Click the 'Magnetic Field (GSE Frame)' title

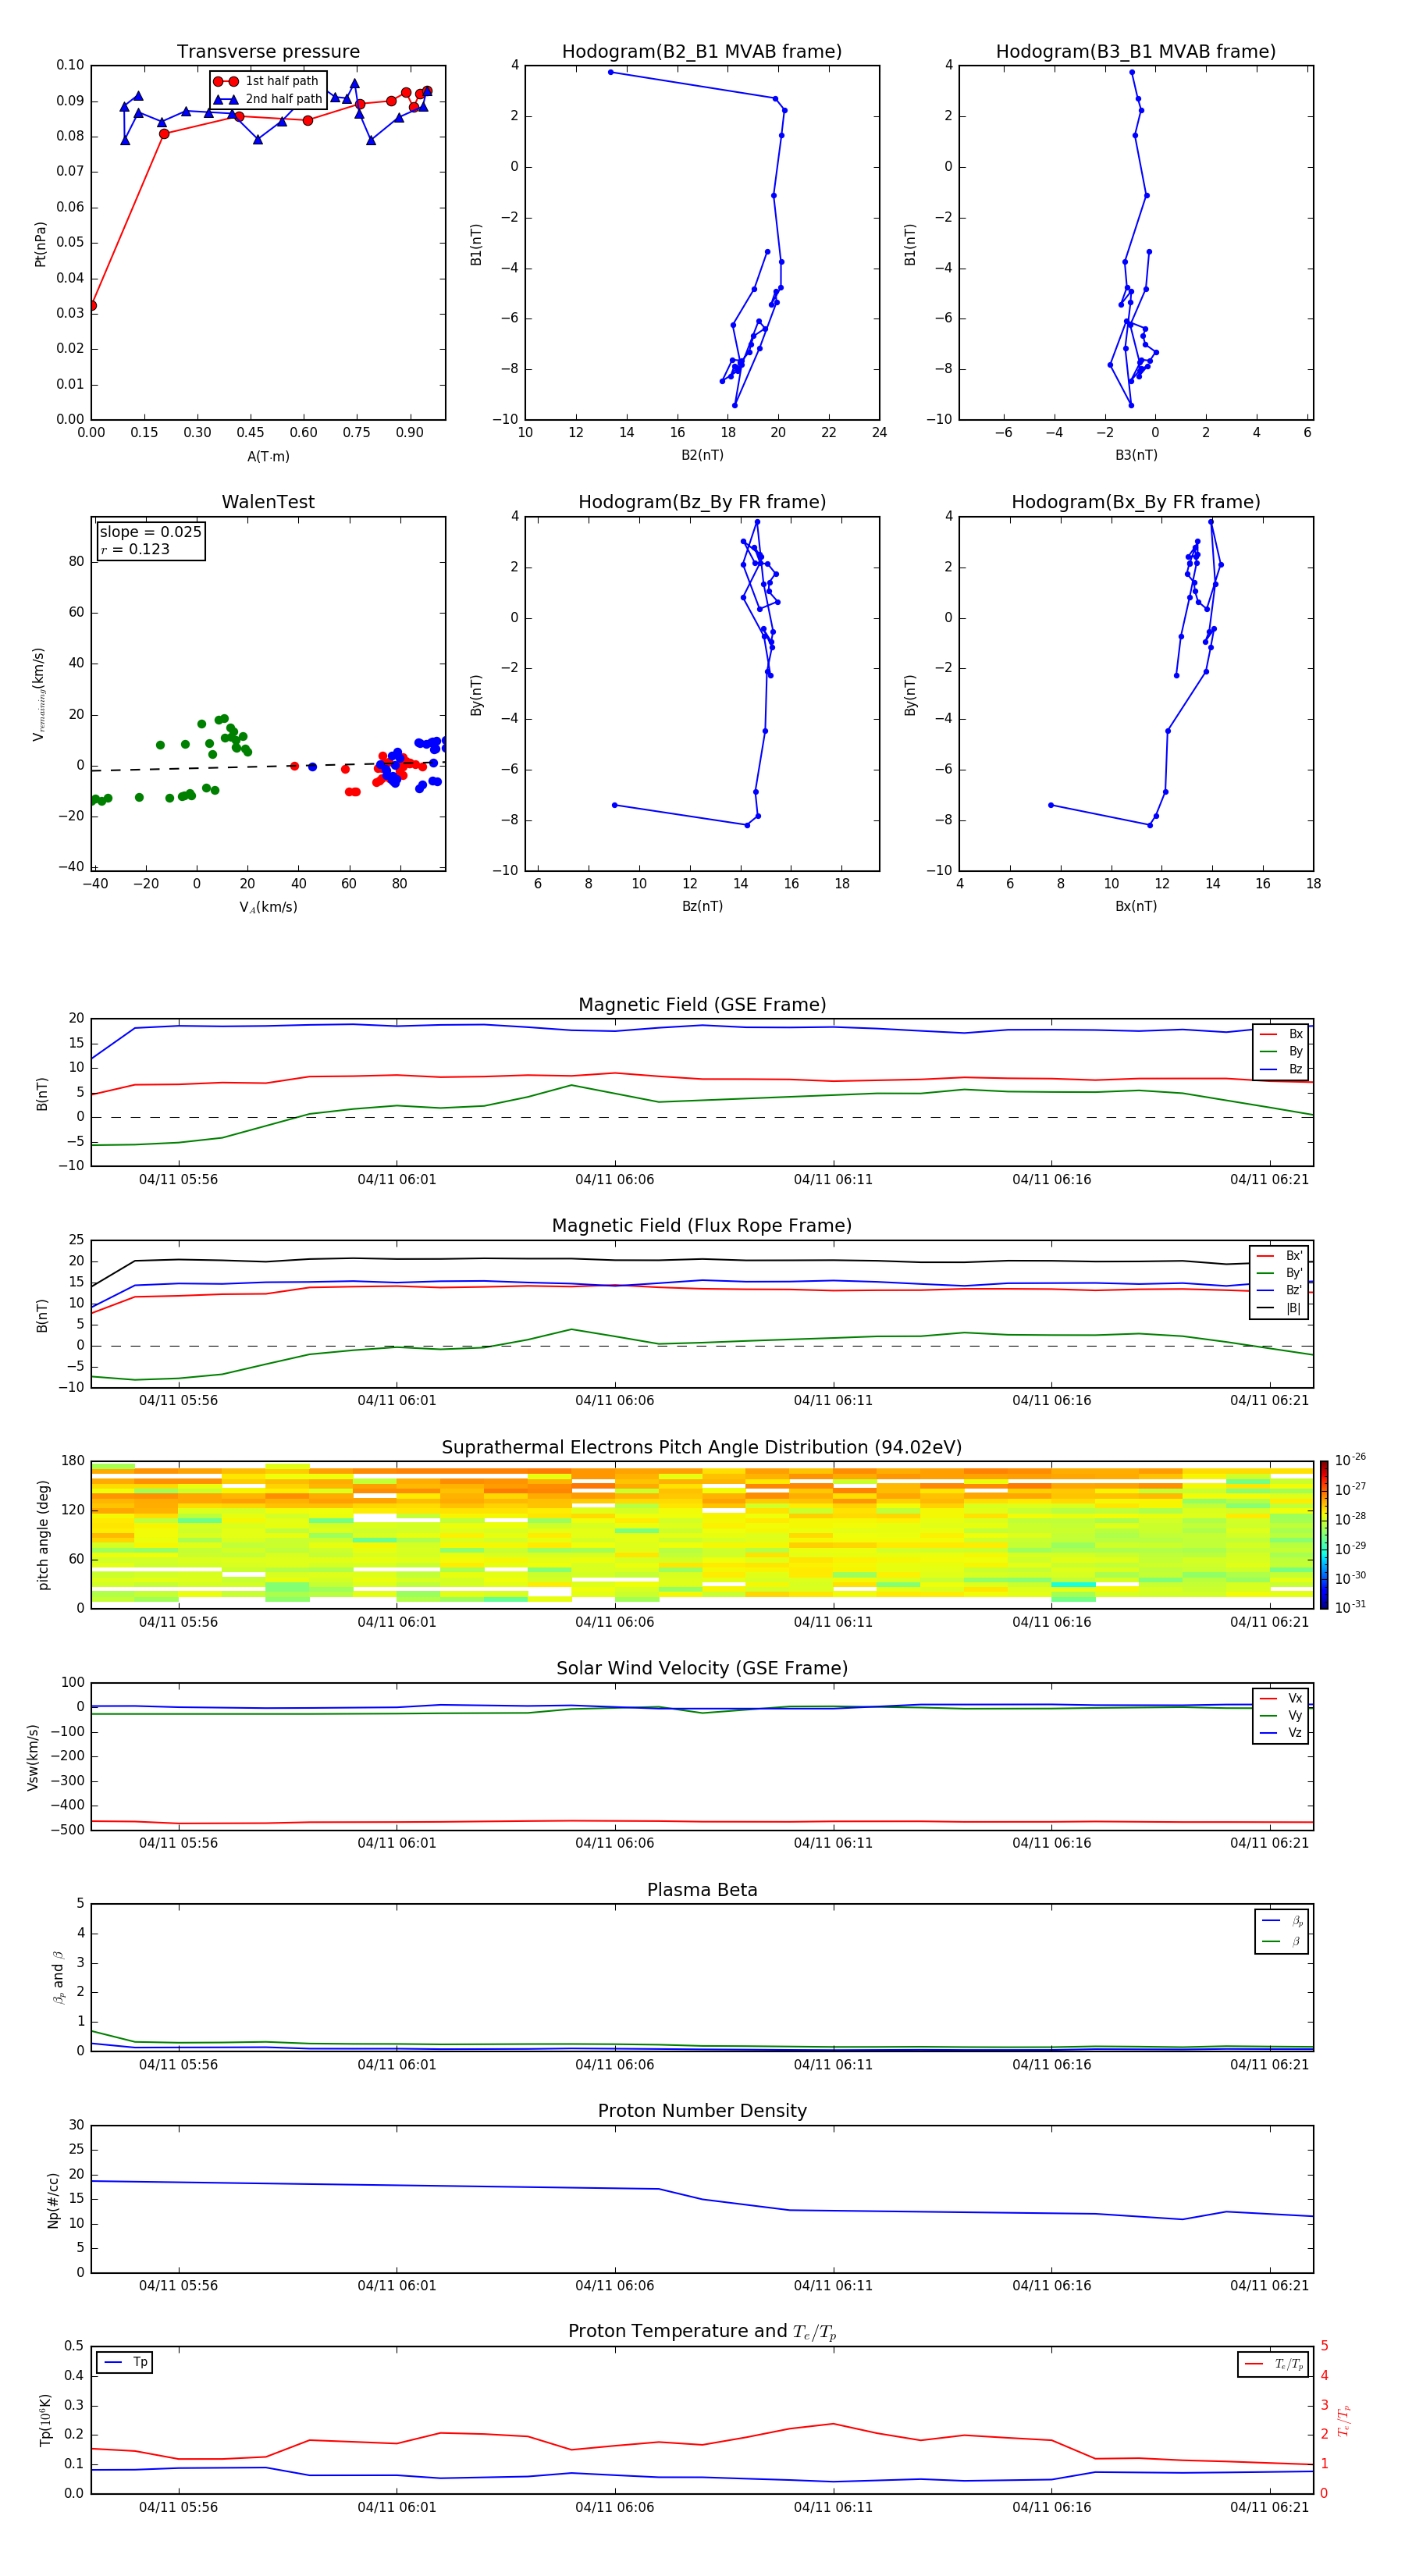702,1005
